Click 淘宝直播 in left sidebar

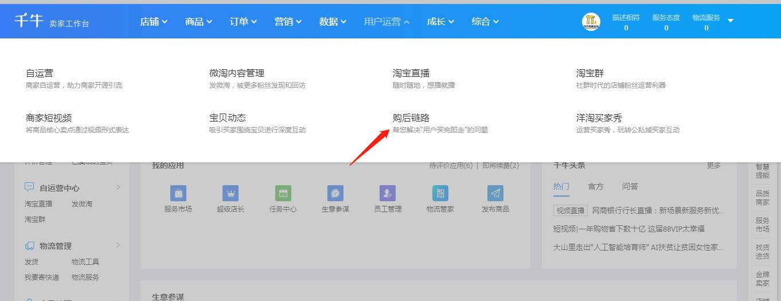pos(38,204)
